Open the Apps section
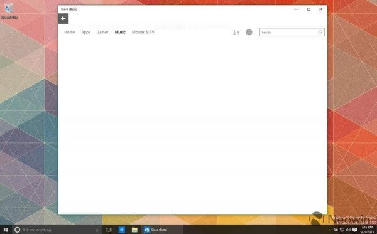This screenshot has height=234, width=377. [85, 32]
